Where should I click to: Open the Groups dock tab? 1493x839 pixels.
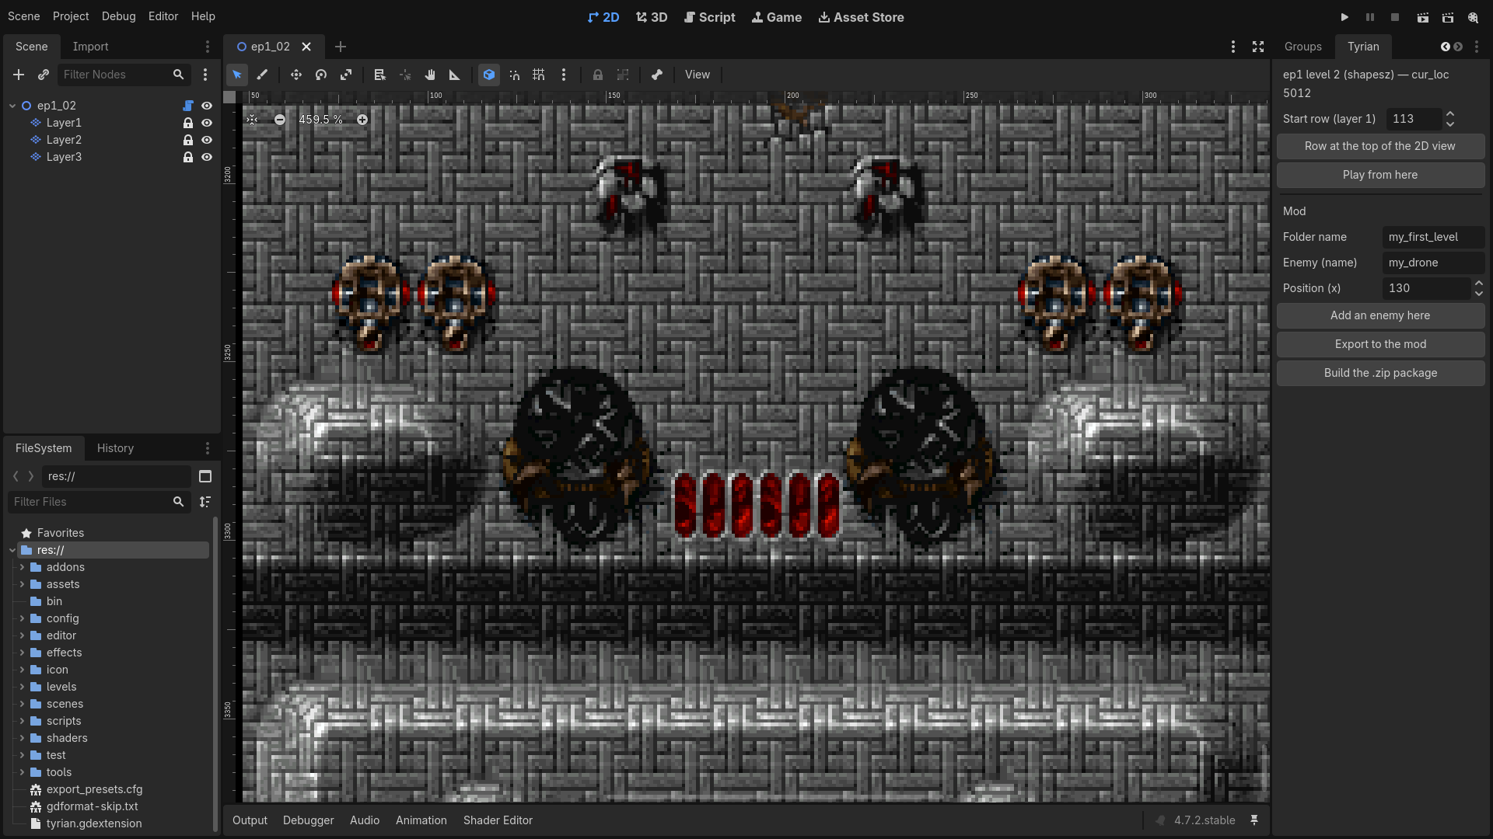point(1303,47)
